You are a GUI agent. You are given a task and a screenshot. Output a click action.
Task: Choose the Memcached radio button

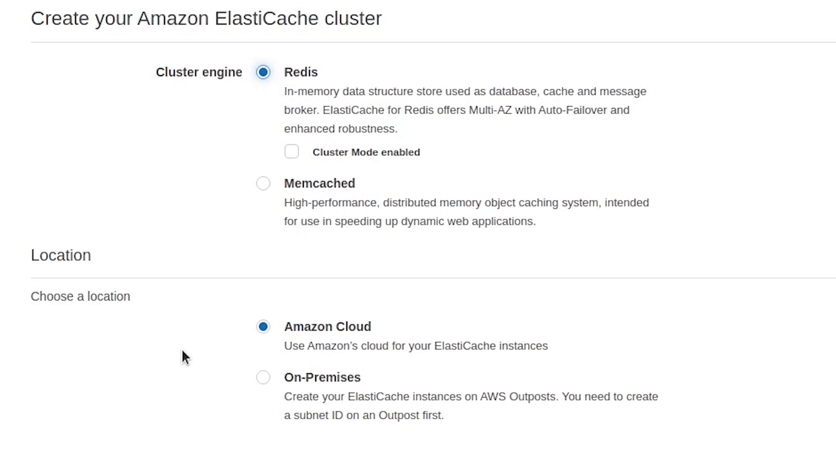(x=263, y=183)
